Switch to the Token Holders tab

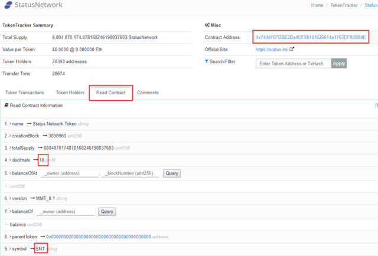[x=70, y=93]
